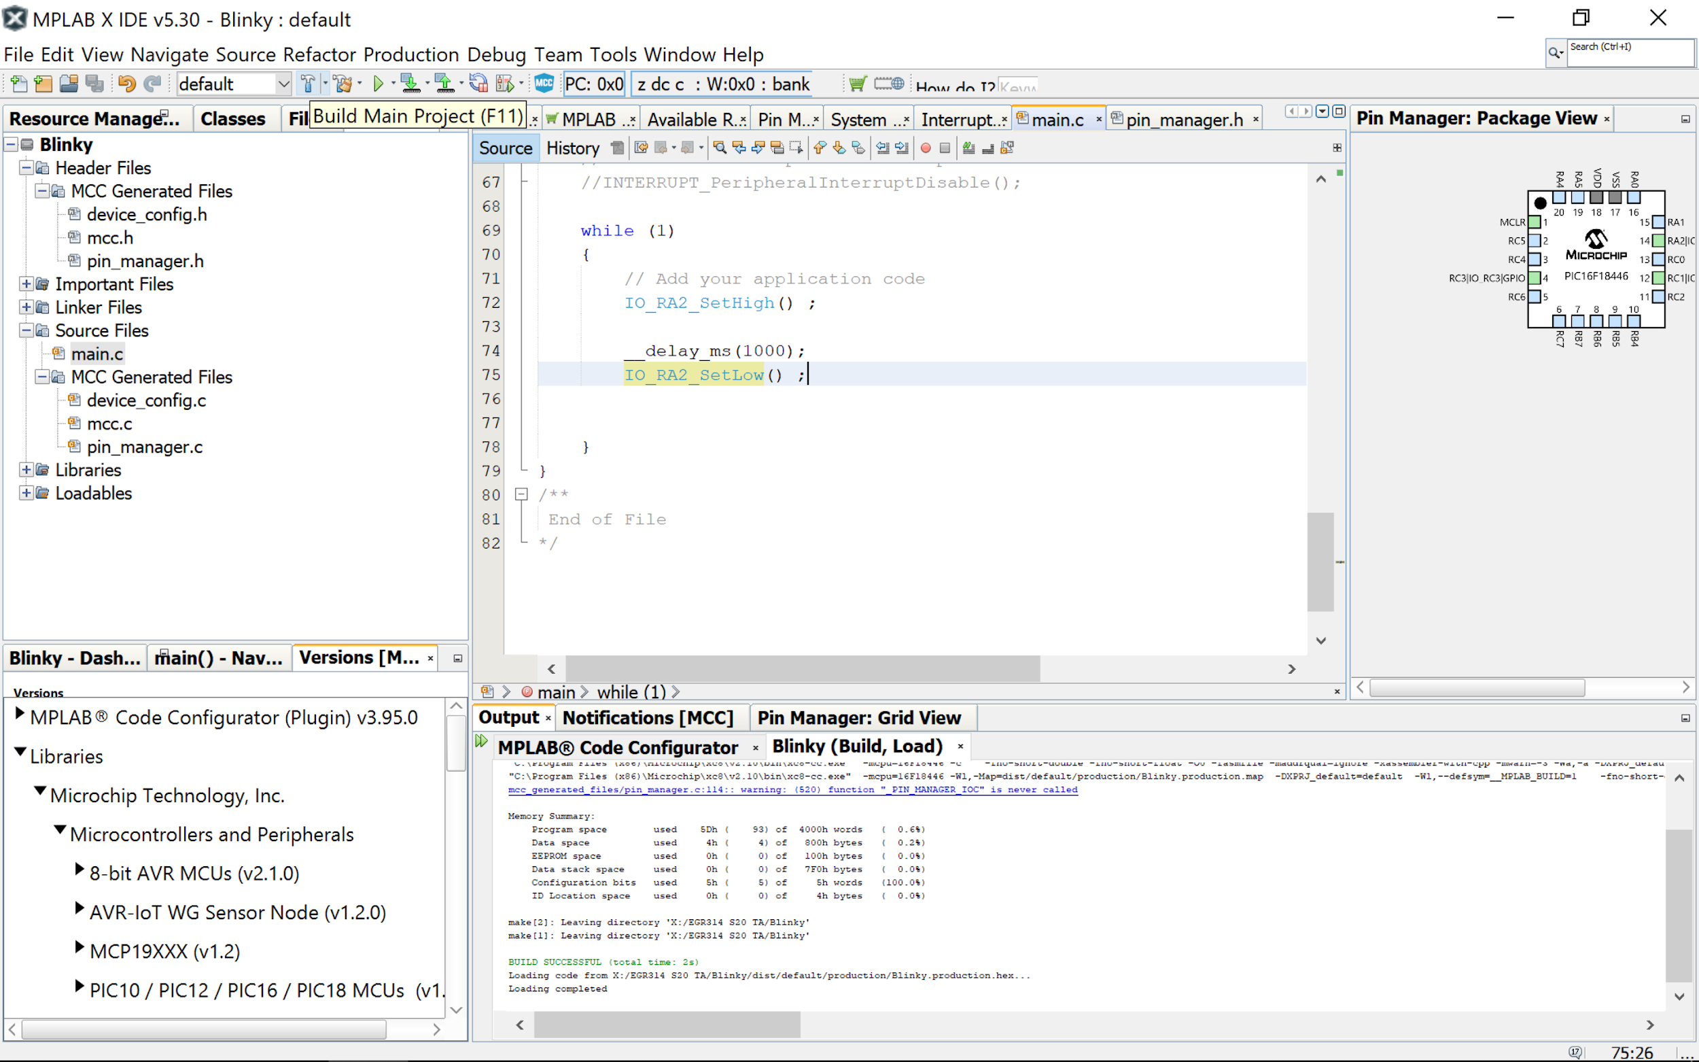The image size is (1699, 1062).
Task: Click the Last Edit location icon in editor toolbar
Action: [x=641, y=148]
